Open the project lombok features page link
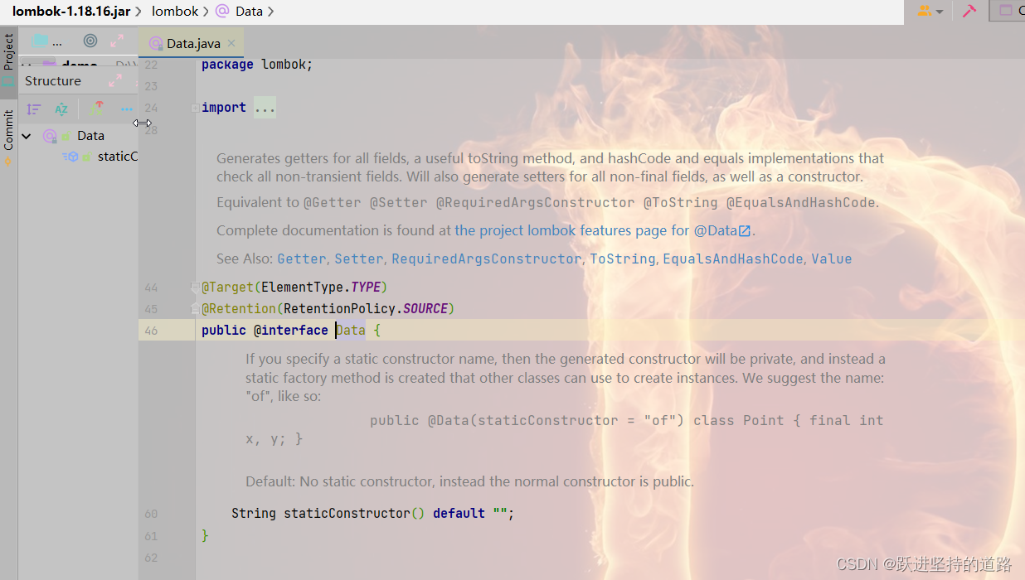 tap(604, 230)
